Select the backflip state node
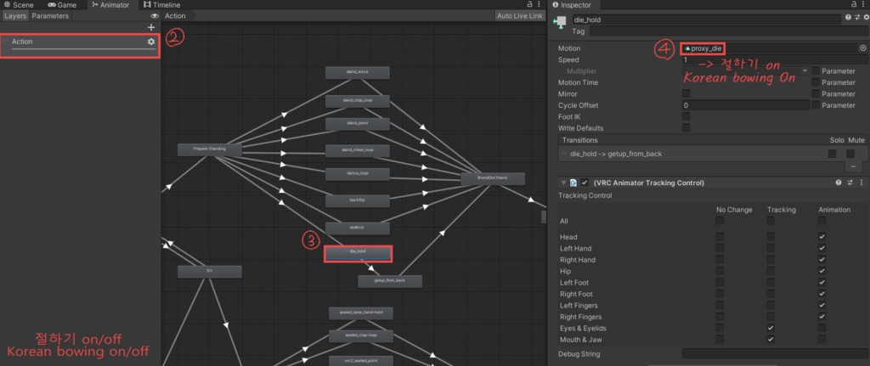Viewport: 870px width, 366px height. tap(358, 200)
